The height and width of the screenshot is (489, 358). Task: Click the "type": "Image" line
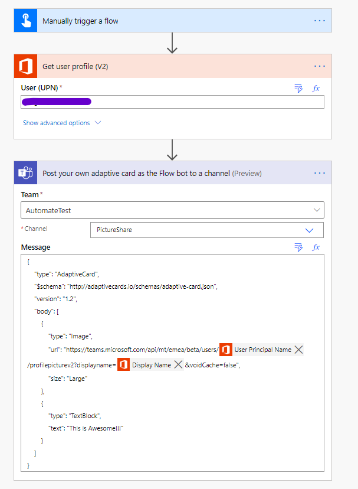click(x=70, y=336)
